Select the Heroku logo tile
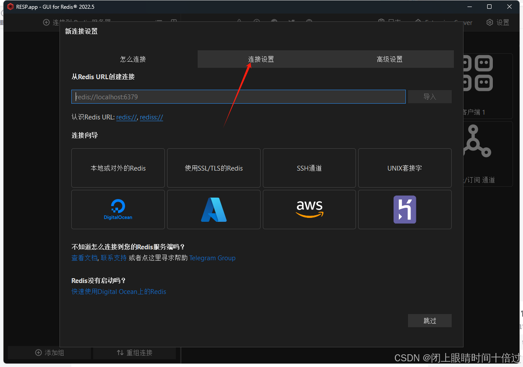This screenshot has width=523, height=367. [404, 210]
